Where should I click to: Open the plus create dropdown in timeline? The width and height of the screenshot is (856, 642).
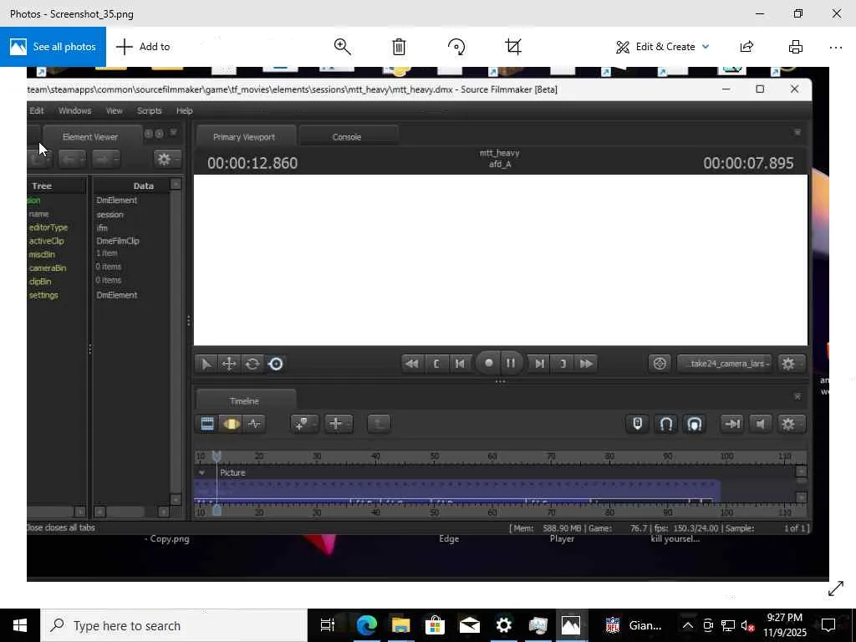(339, 424)
